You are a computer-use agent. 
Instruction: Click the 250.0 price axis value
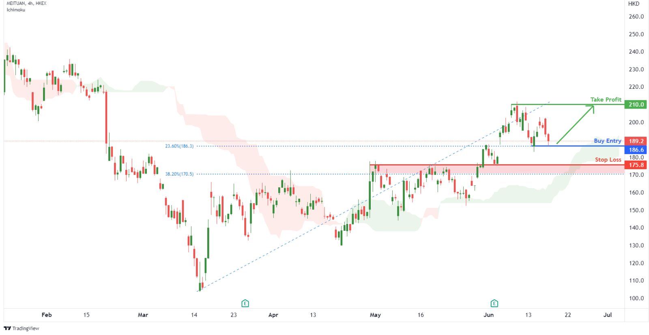[636, 34]
